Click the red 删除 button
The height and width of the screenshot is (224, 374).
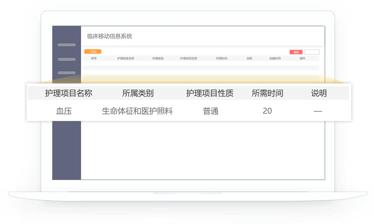point(296,52)
